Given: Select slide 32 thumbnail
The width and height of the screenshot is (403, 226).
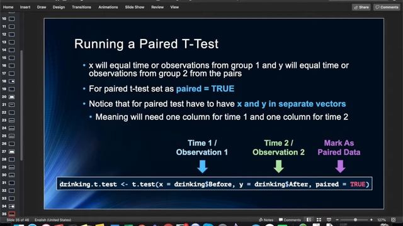Looking at the screenshot, I should 11,191.
